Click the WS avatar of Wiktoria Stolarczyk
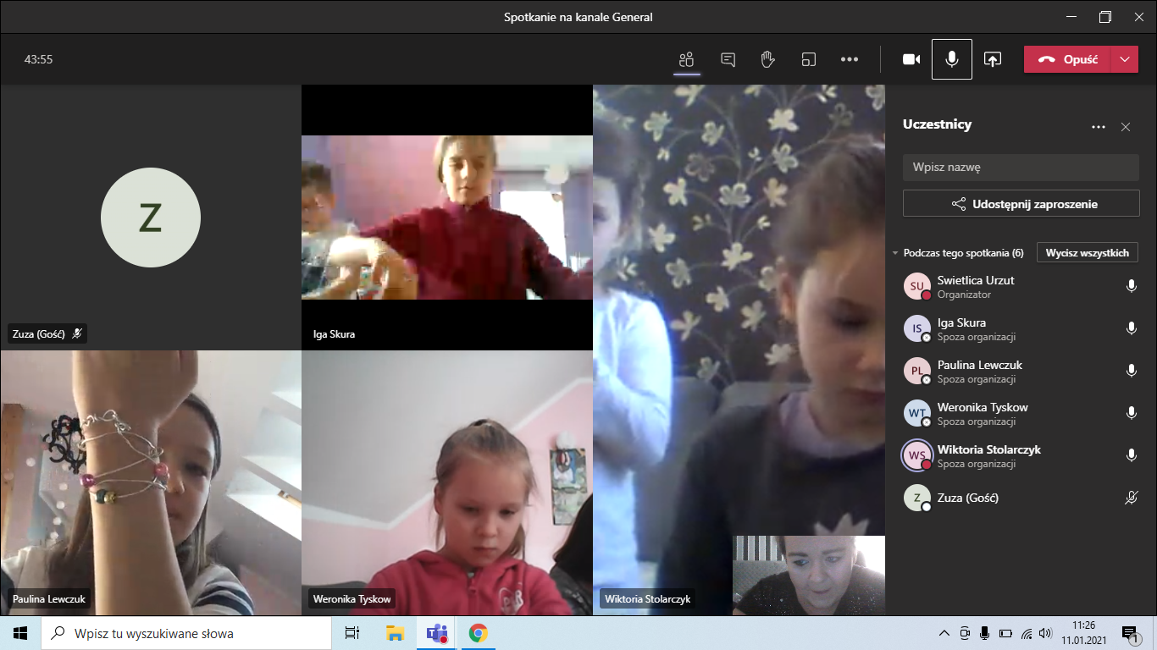Image resolution: width=1157 pixels, height=650 pixels. (917, 455)
